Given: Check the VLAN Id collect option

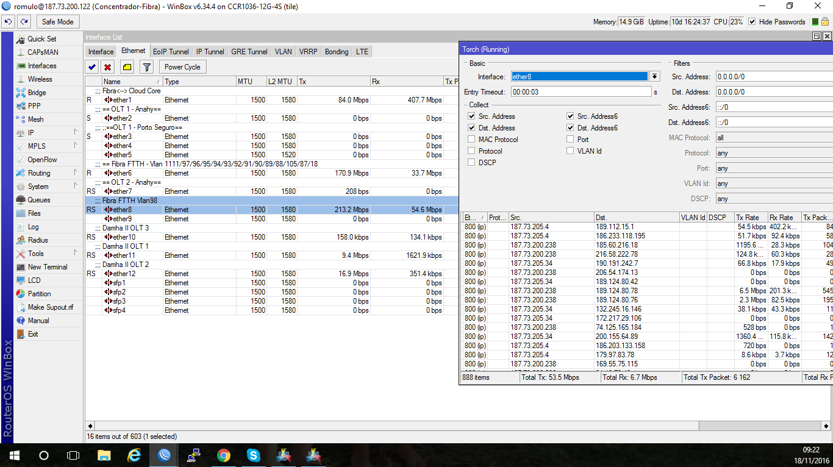Looking at the screenshot, I should click(x=570, y=151).
